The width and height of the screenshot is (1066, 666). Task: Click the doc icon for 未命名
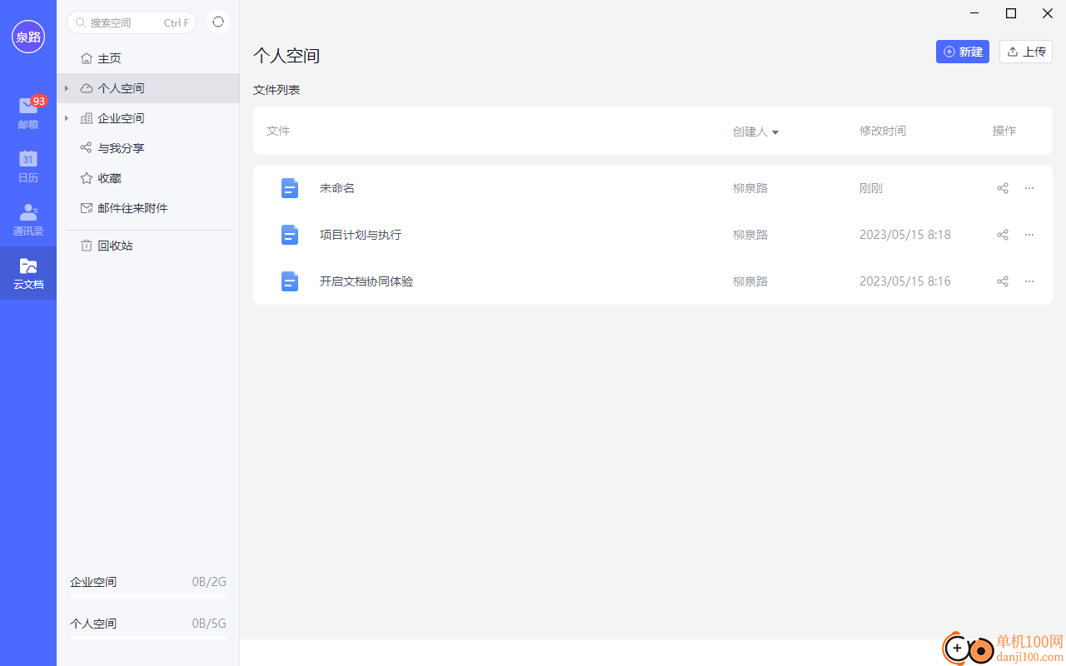coord(289,188)
